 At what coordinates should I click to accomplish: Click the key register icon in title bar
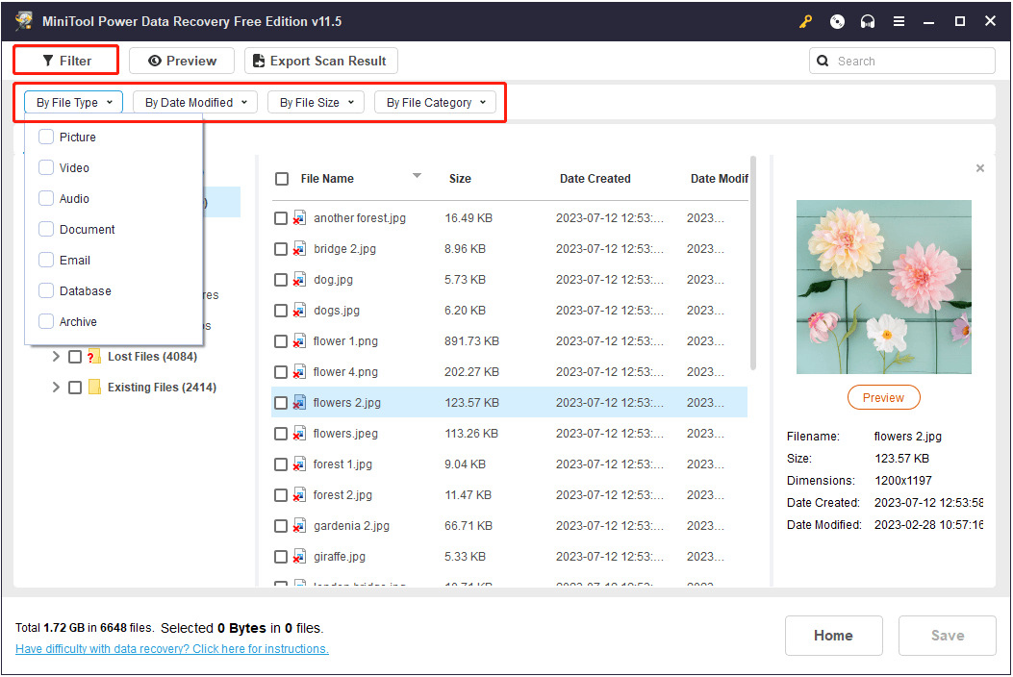[805, 21]
